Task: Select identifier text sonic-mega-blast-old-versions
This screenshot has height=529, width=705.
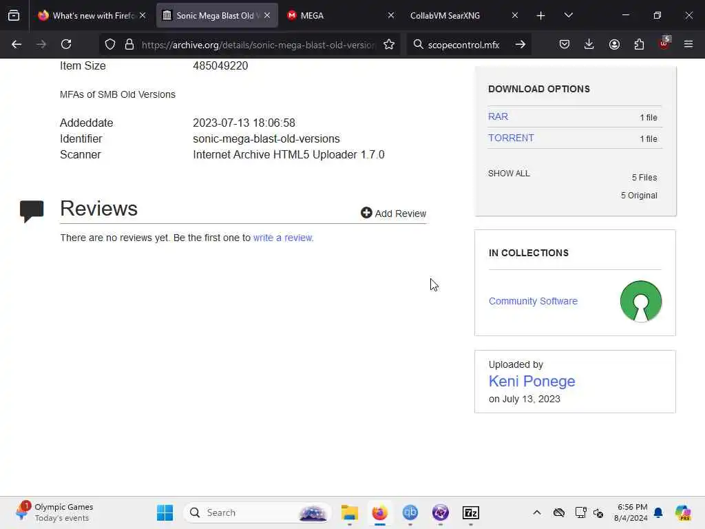Action: pyautogui.click(x=266, y=138)
